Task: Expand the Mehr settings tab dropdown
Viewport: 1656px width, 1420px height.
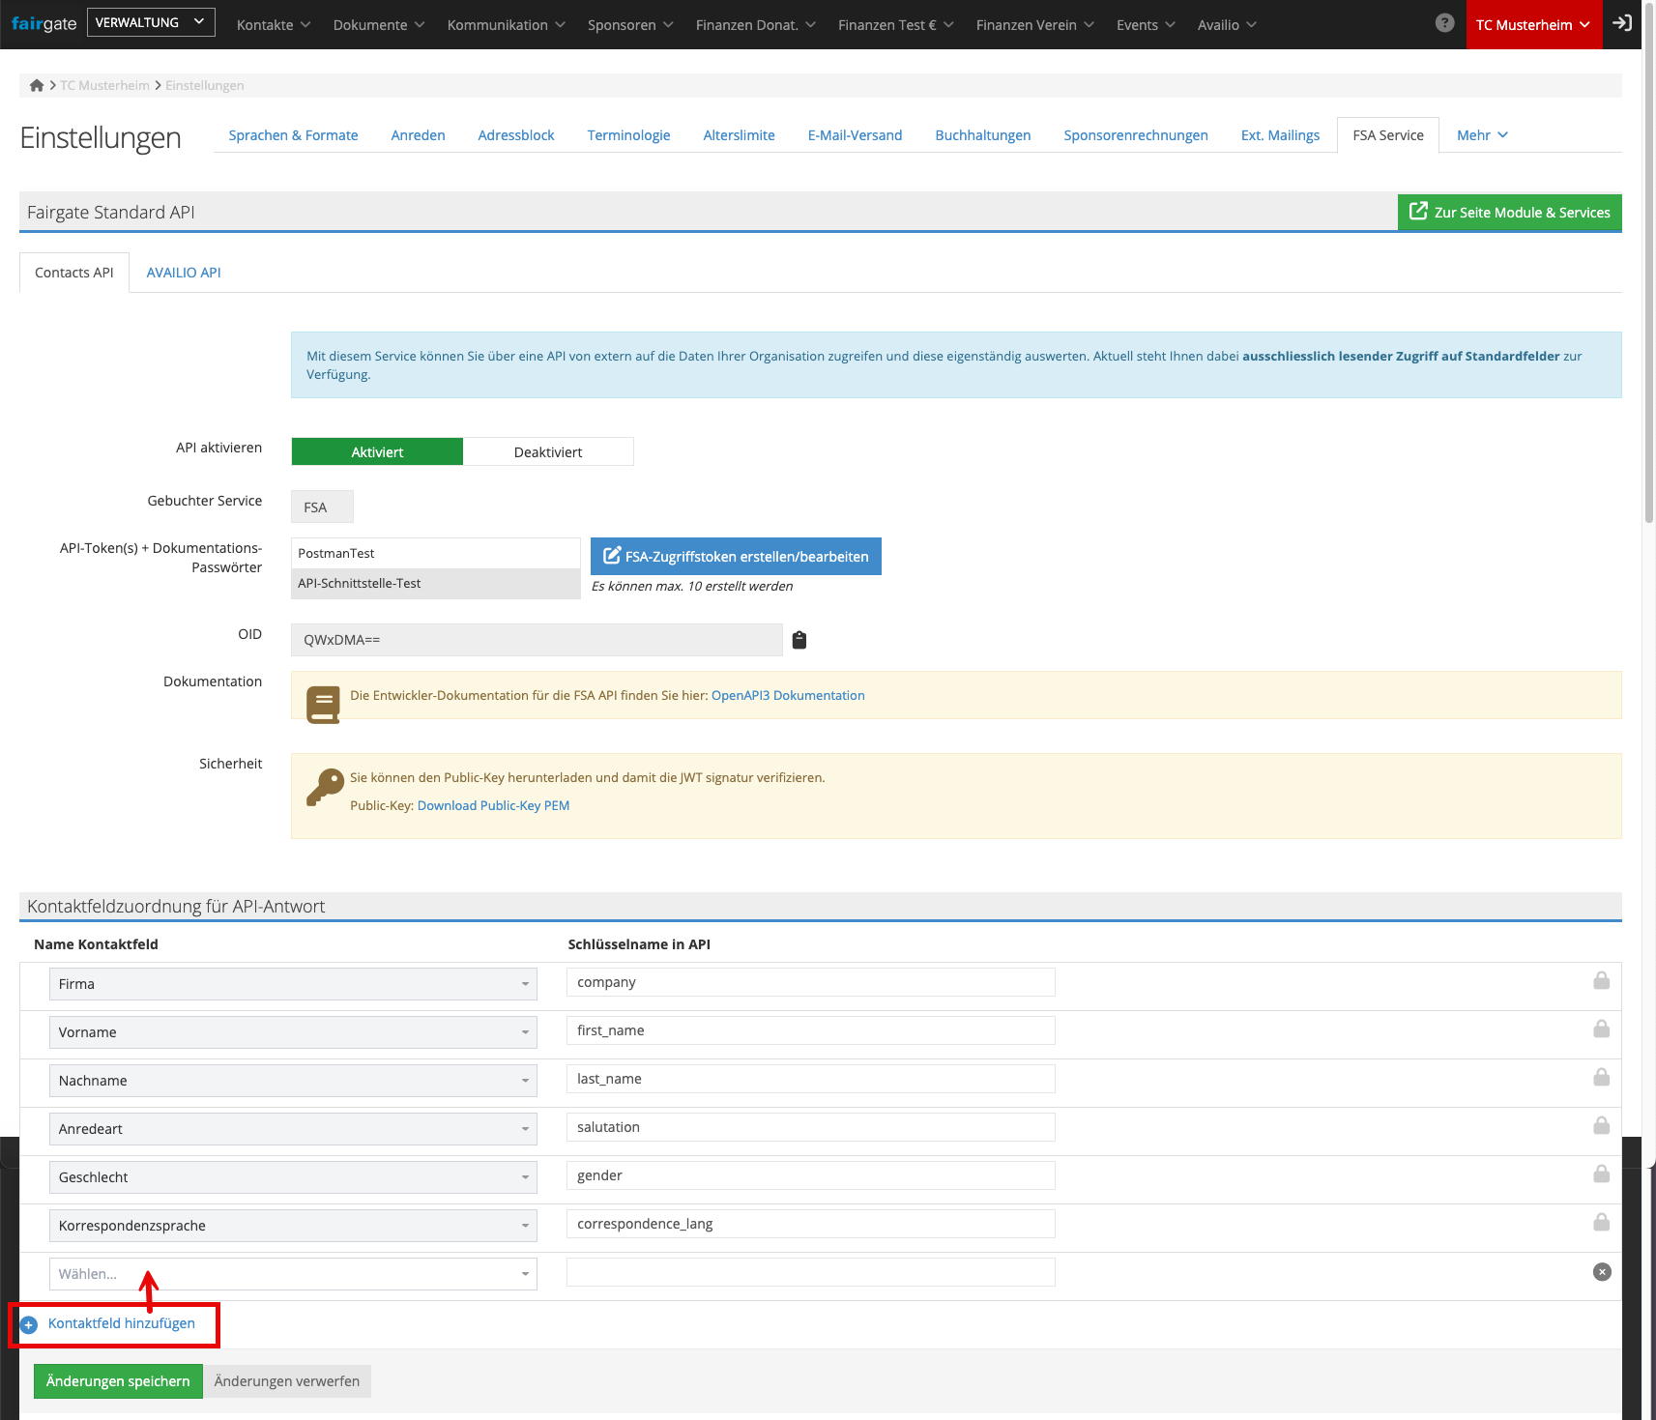Action: 1481,135
